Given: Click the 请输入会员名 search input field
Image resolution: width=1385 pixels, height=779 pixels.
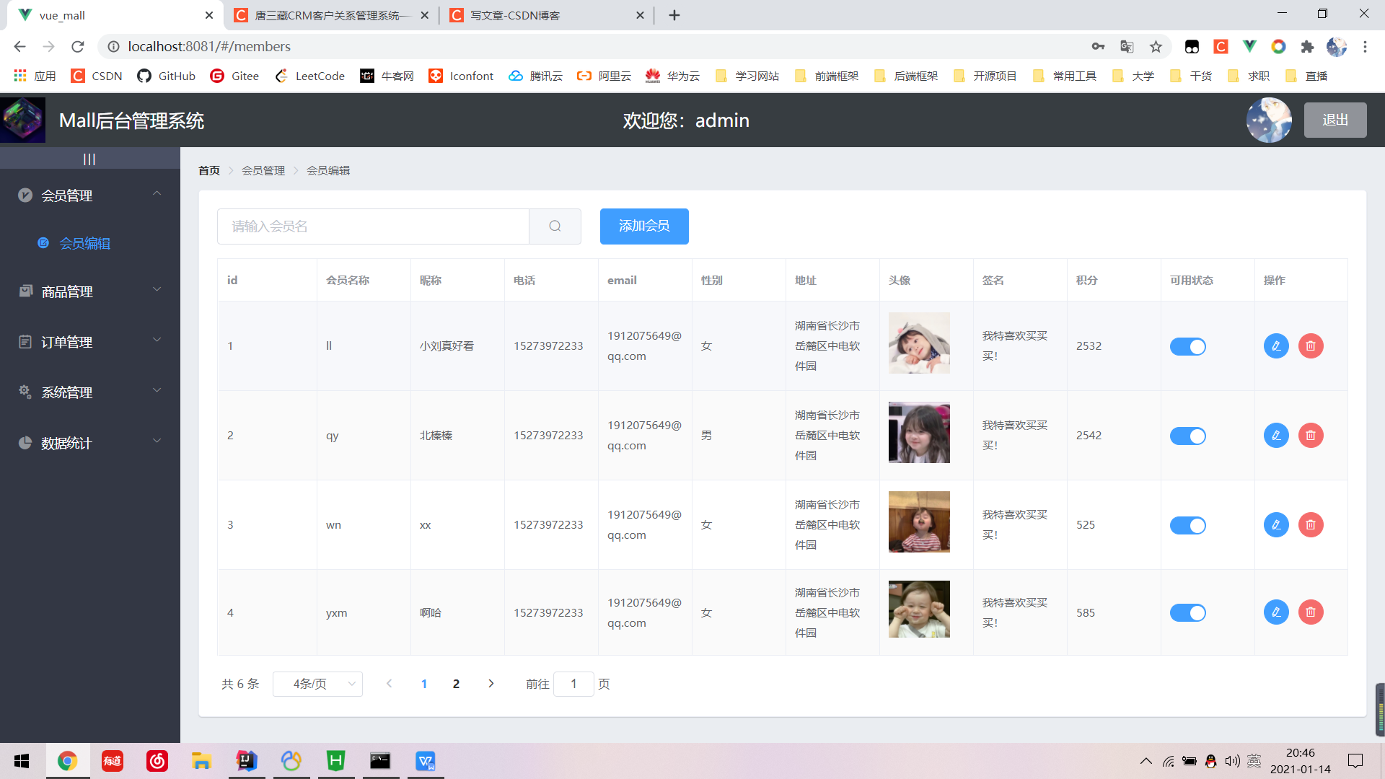Looking at the screenshot, I should [x=373, y=226].
